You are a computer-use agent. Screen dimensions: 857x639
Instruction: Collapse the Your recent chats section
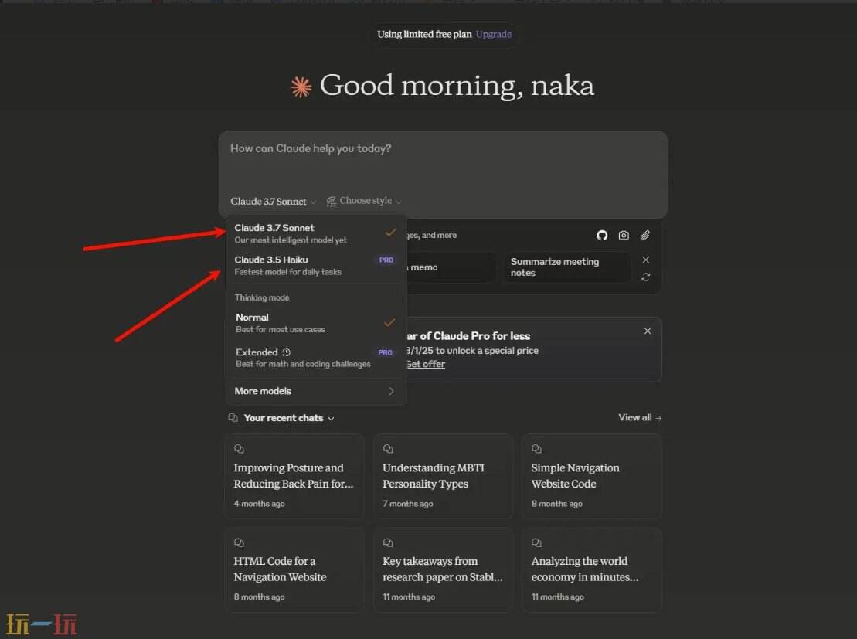tap(332, 419)
